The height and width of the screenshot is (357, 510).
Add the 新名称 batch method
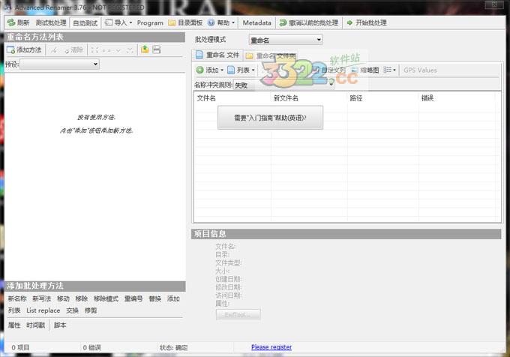[x=17, y=298]
